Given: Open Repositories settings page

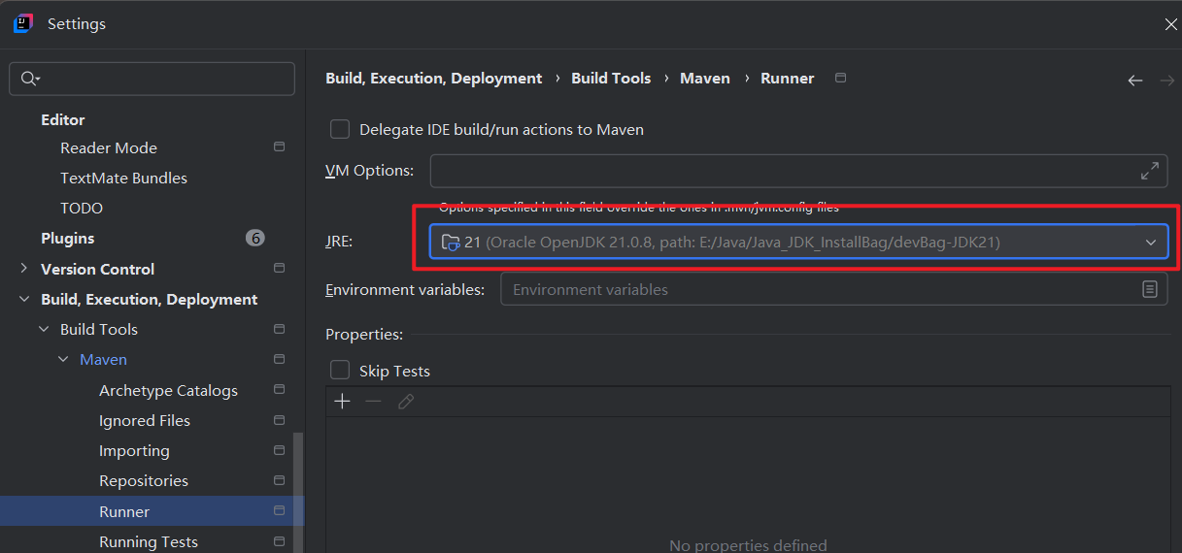Looking at the screenshot, I should click(x=144, y=480).
